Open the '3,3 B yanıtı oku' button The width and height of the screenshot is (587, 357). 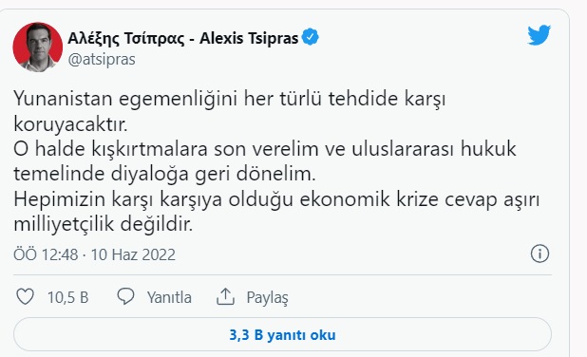pyautogui.click(x=282, y=334)
